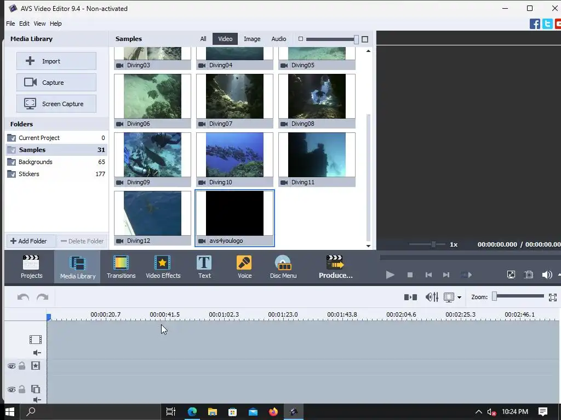
Task: Click the storyboard view switch icon
Action: pos(410,297)
